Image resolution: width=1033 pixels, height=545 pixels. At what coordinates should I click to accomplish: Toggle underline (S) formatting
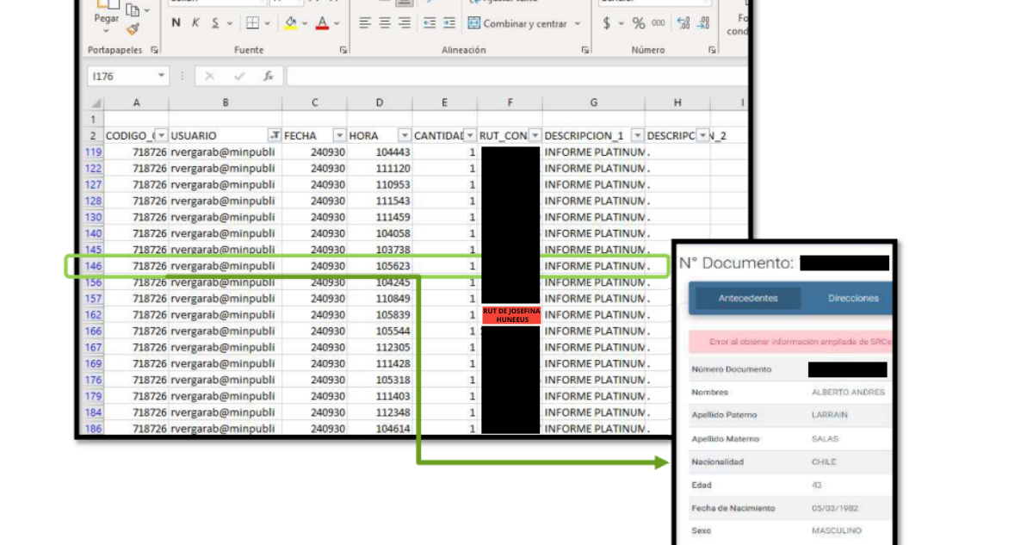(x=215, y=23)
